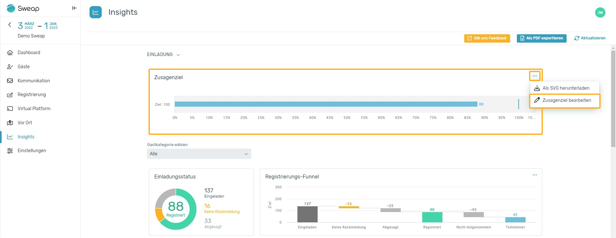The width and height of the screenshot is (616, 238).
Task: Click the Sweap logo
Action: [23, 8]
